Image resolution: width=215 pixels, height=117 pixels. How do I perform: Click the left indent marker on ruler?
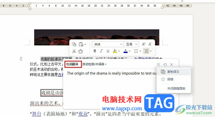pos(30,9)
